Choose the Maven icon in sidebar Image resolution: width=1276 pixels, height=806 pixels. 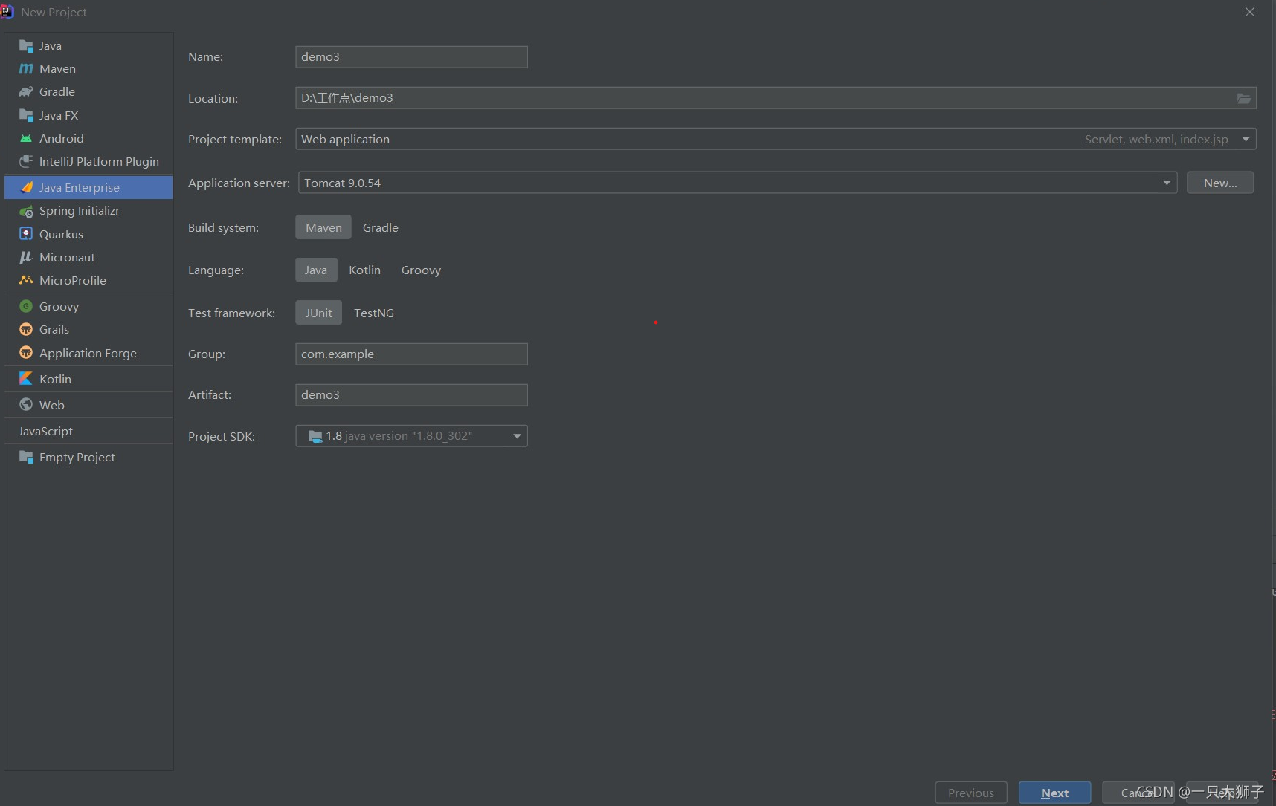tap(26, 69)
